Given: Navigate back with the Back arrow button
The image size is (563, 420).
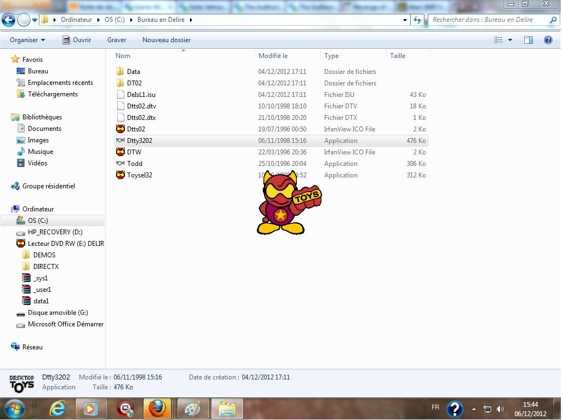Looking at the screenshot, I should point(9,20).
